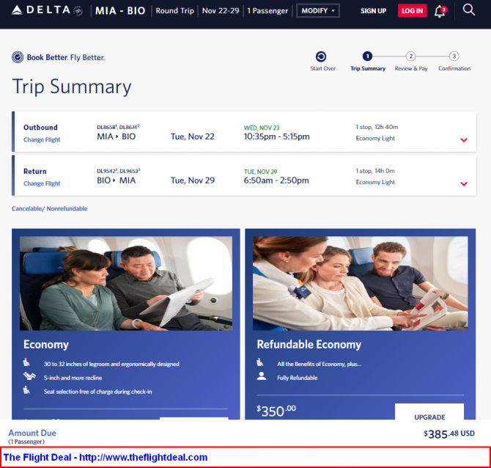
Task: Click Trip Summary step label
Action: point(368,68)
